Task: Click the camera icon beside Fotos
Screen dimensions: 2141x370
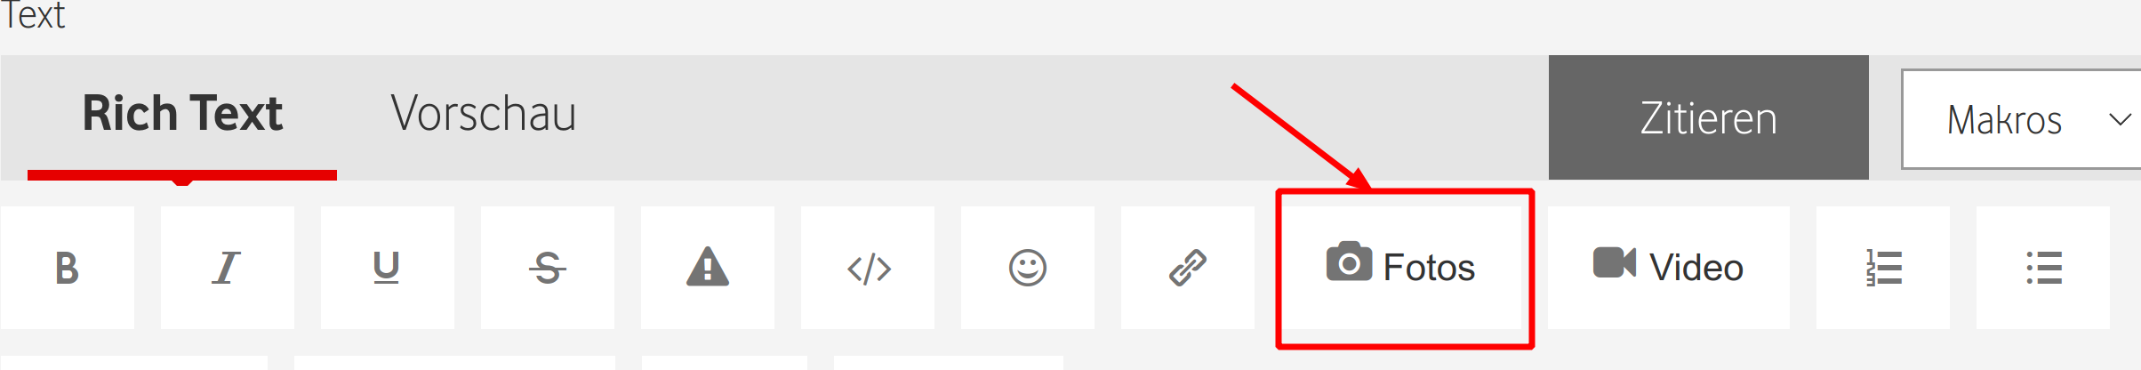Action: coord(1349,261)
